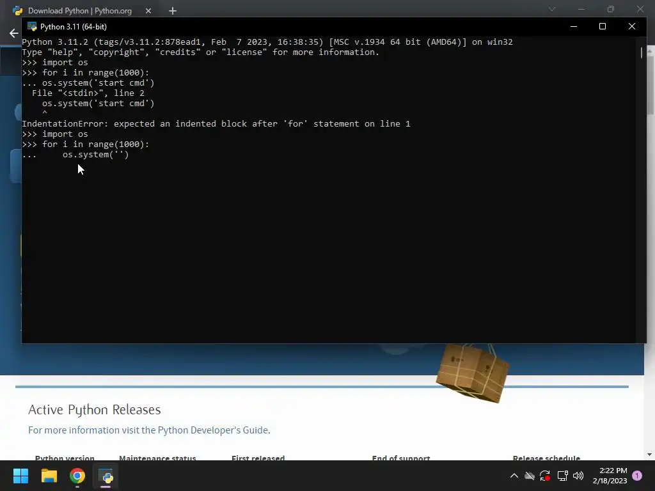Select the Download Python browser tab

(79, 11)
